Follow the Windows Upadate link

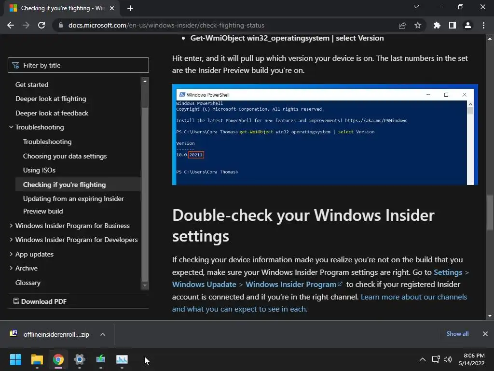click(204, 284)
